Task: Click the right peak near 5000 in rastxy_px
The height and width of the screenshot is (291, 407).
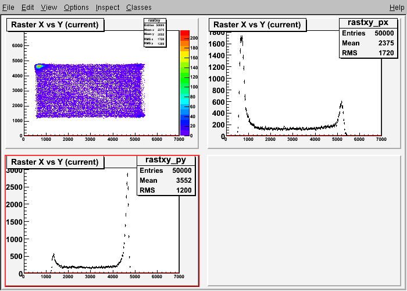Action: (x=341, y=104)
